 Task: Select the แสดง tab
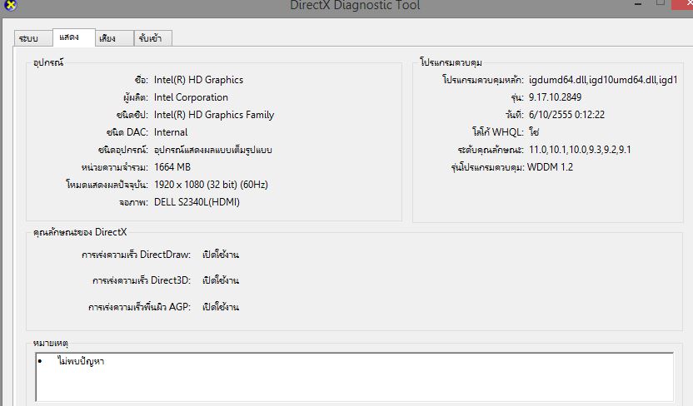pos(74,37)
